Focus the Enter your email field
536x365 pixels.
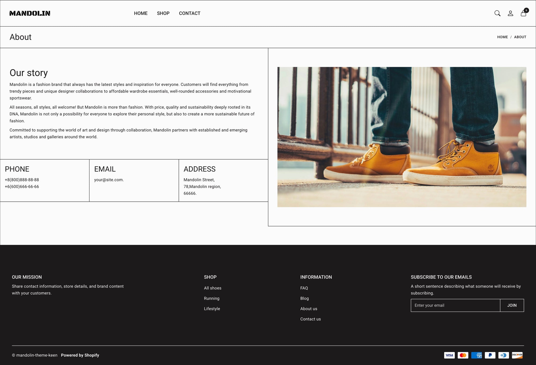[455, 305]
